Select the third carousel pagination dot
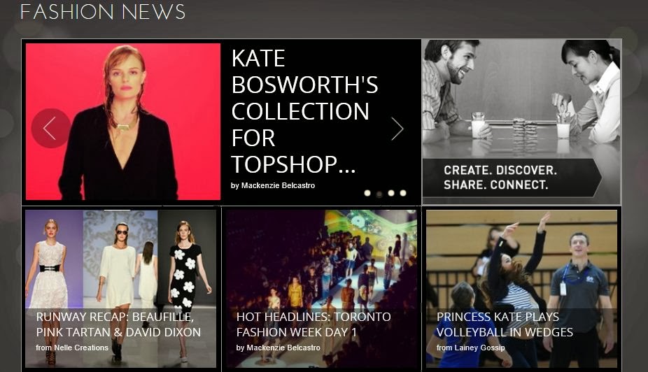Screen dimensions: 648x372 click(x=391, y=193)
